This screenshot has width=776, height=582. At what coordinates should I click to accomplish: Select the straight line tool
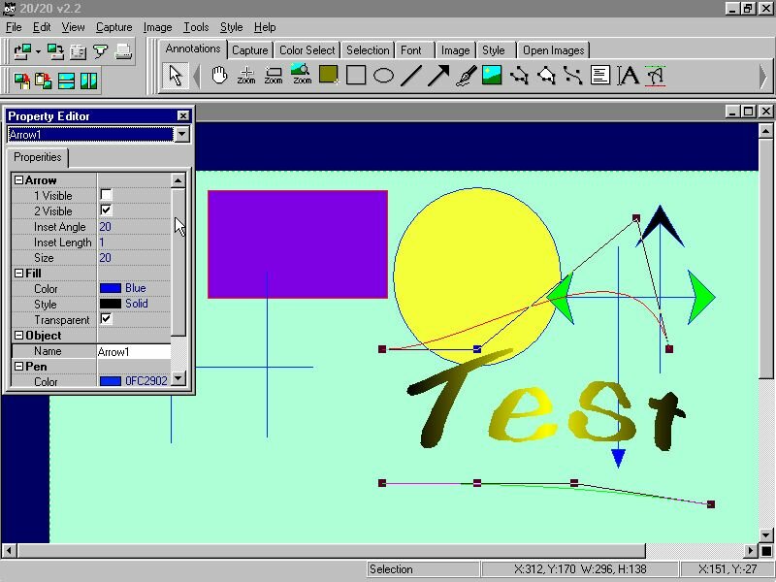pyautogui.click(x=411, y=75)
